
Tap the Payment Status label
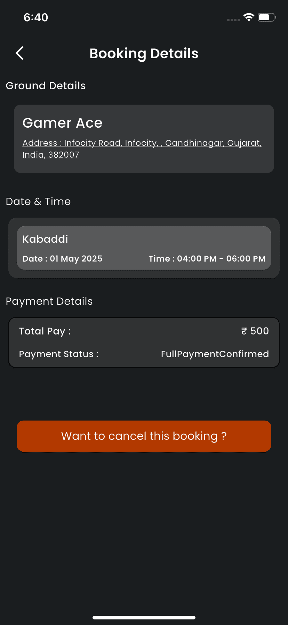tap(59, 354)
